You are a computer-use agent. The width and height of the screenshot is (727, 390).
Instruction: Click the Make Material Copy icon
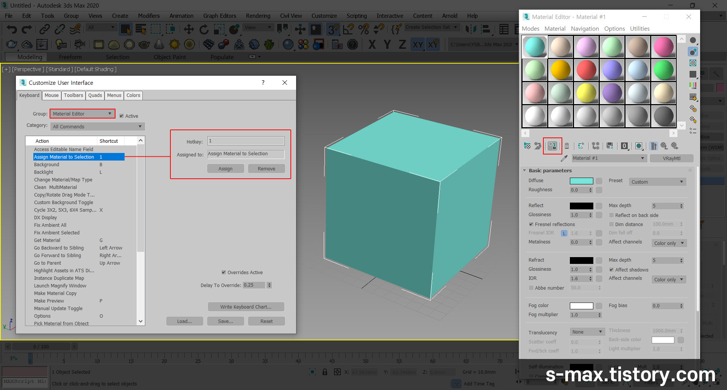tap(581, 146)
